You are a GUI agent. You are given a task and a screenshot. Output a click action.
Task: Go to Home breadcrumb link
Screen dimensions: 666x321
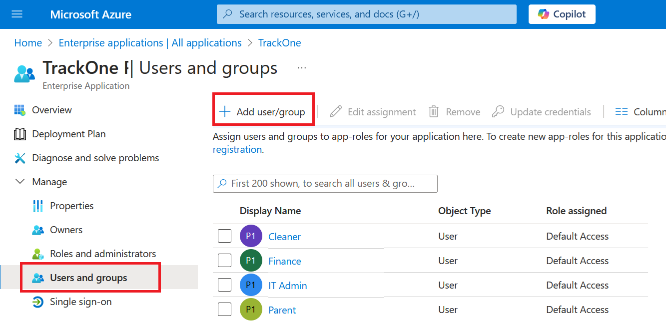(28, 43)
